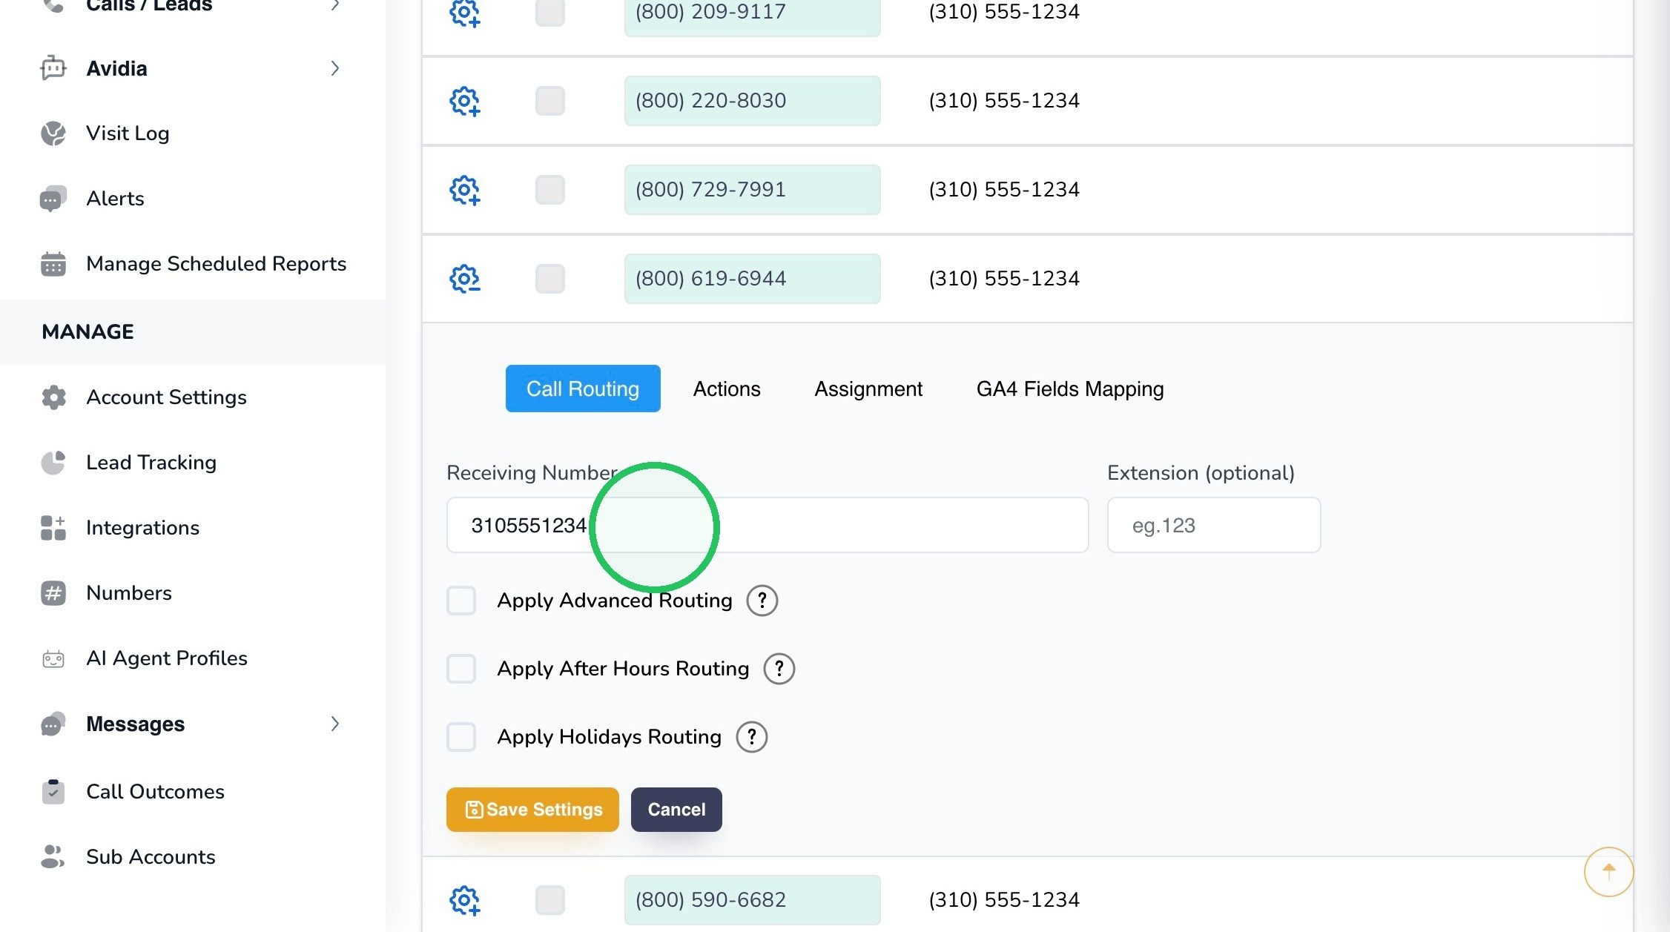This screenshot has width=1670, height=932.
Task: Click the Visit Log globe icon
Action: (x=53, y=133)
